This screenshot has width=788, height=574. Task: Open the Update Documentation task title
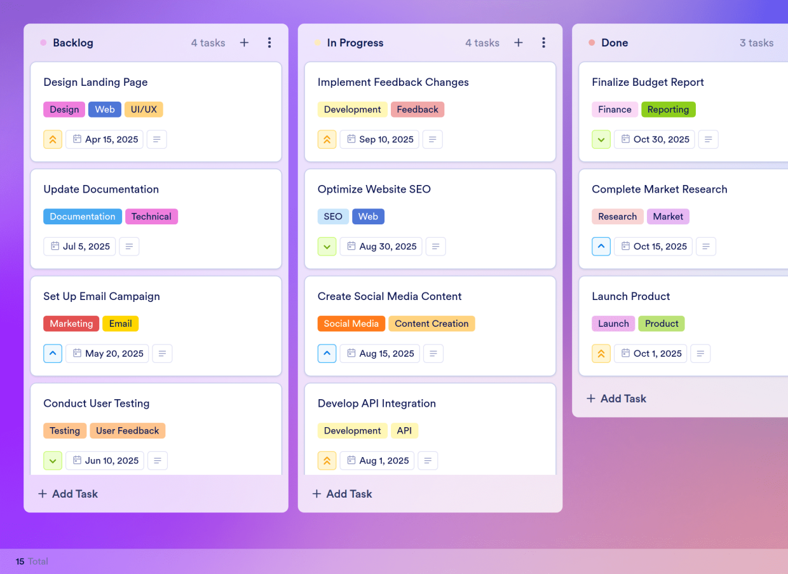[101, 189]
